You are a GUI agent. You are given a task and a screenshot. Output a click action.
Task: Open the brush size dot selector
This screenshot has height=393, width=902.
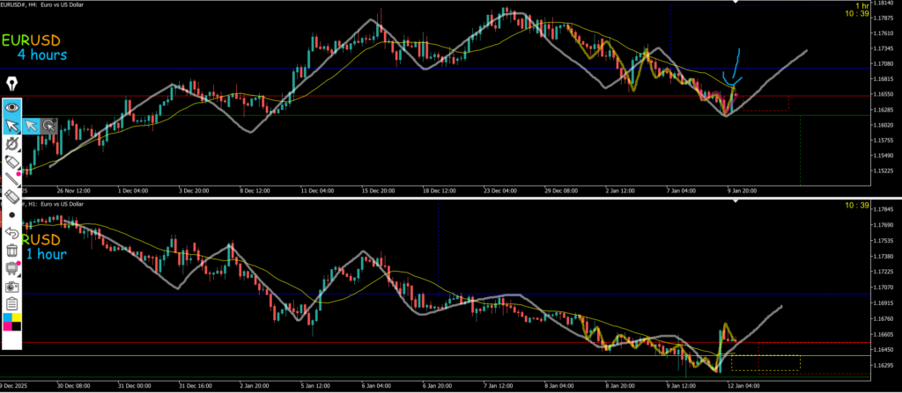11,215
